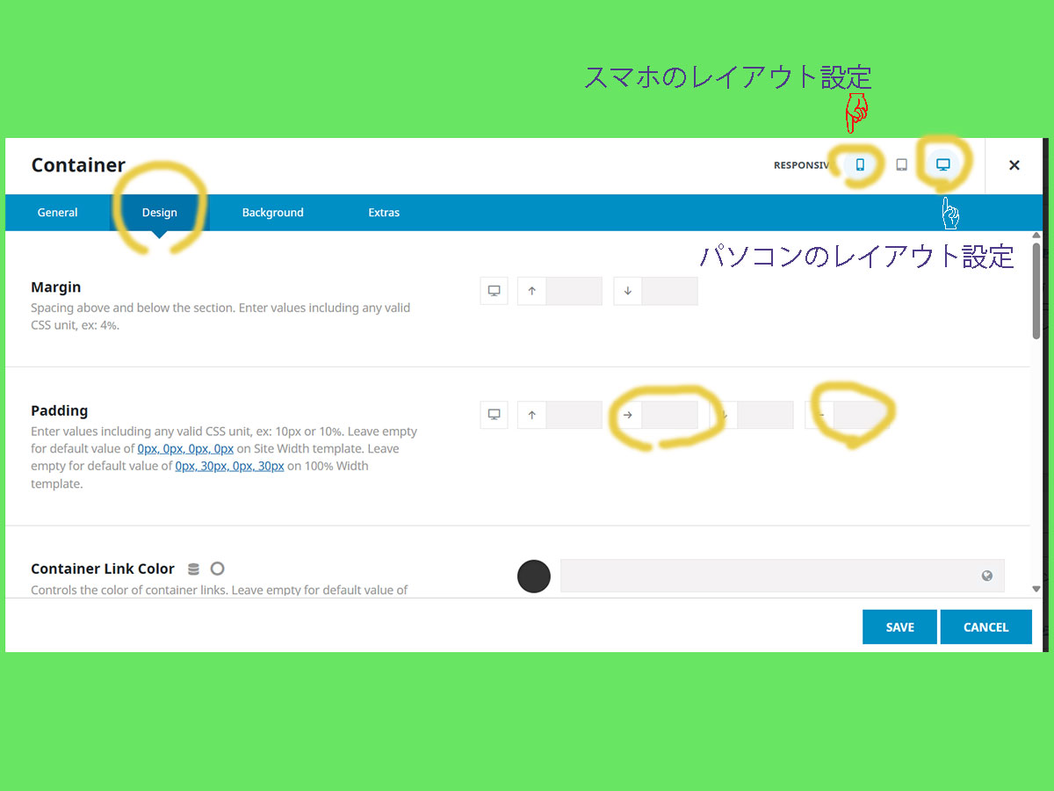Image resolution: width=1054 pixels, height=791 pixels.
Task: Switch to the tablet responsive view
Action: pyautogui.click(x=901, y=164)
